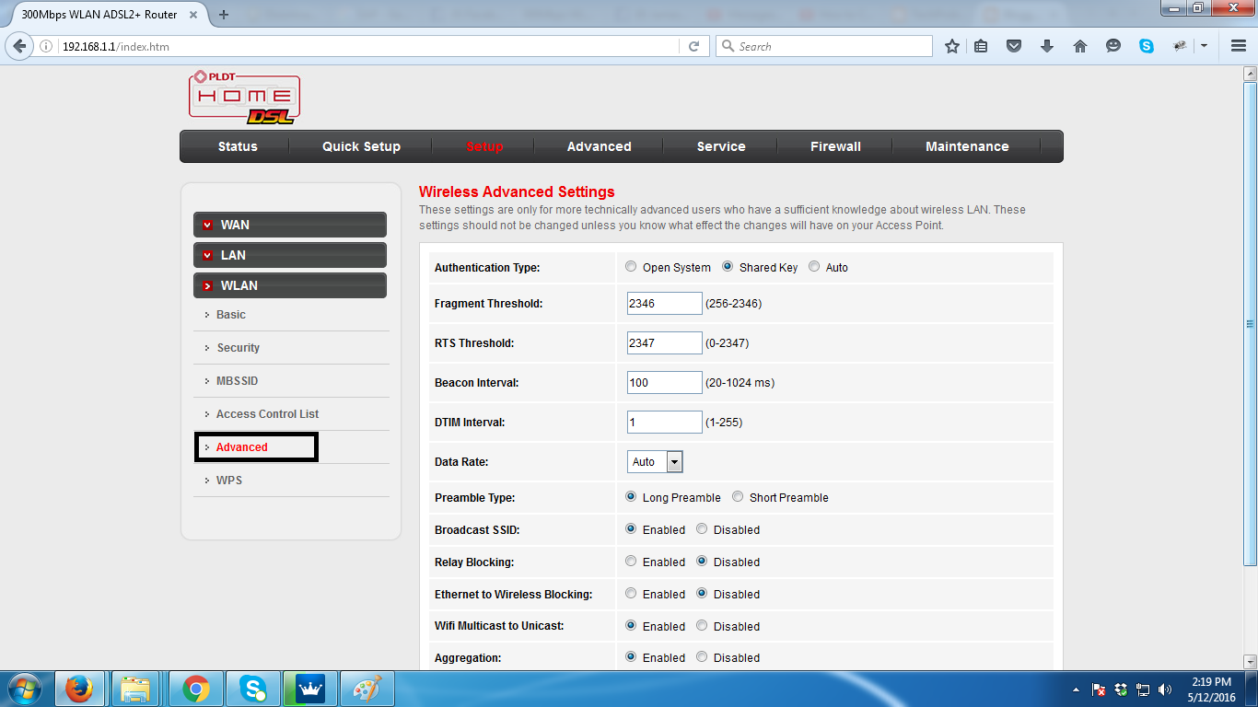Click the Firebug extension icon
This screenshot has height=707, width=1258.
(x=1180, y=46)
